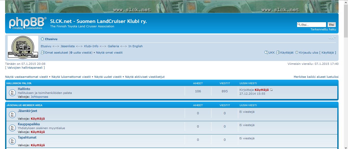Click the Hallinto topics count 106
This screenshot has height=149, width=348.
[198, 91]
